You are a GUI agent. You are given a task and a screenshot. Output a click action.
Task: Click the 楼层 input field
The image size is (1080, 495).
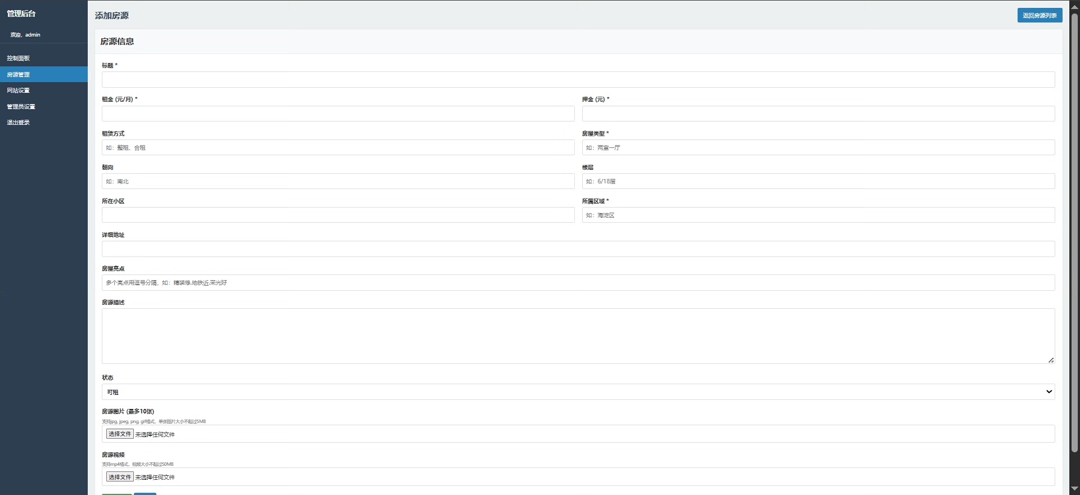pyautogui.click(x=818, y=181)
